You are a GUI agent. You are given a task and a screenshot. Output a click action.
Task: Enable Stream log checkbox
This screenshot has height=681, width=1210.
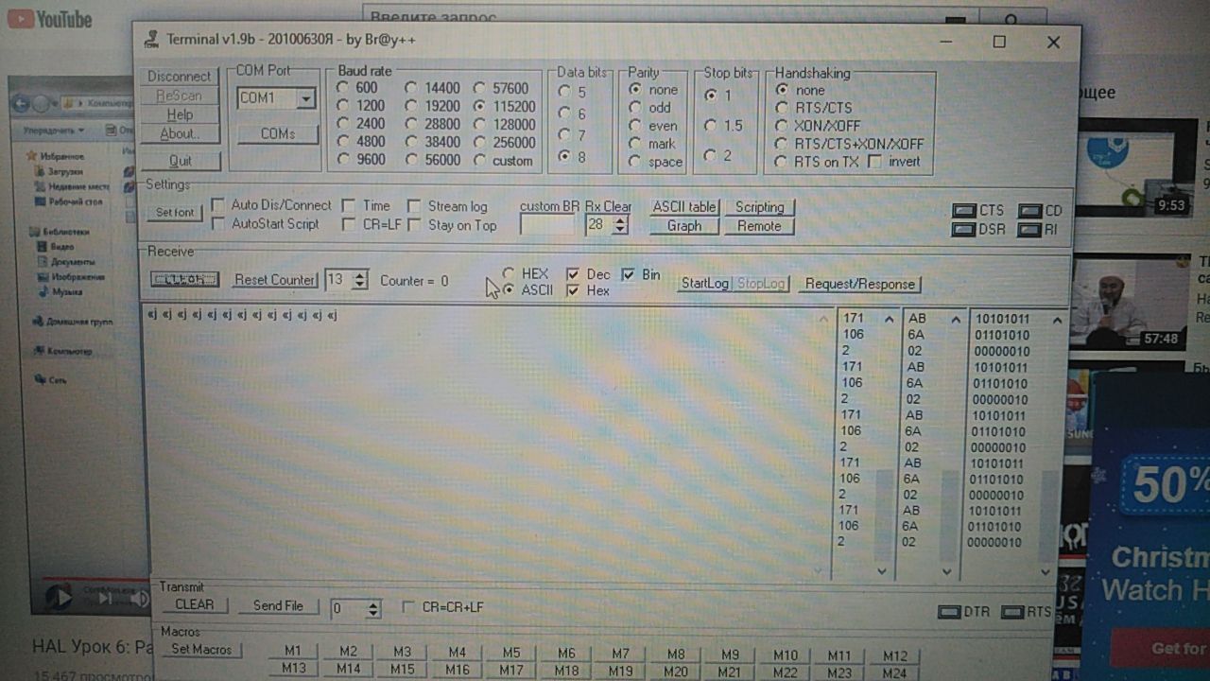[414, 206]
